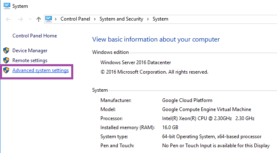Viewport: 277px width, 153px height.
Task: Click the Intel Xeon processor value
Action: (208, 118)
